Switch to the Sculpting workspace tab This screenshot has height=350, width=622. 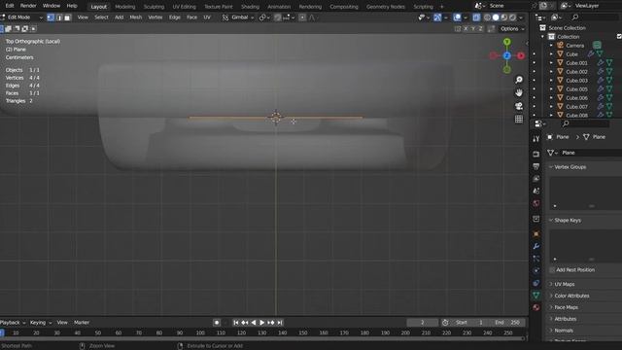pos(154,7)
